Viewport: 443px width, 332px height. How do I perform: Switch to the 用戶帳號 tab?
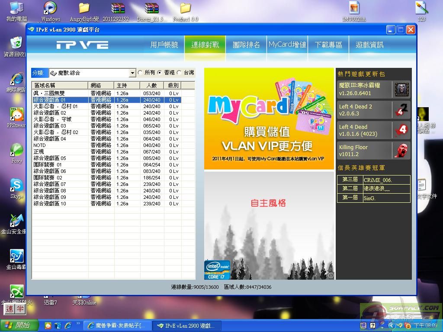(x=164, y=45)
